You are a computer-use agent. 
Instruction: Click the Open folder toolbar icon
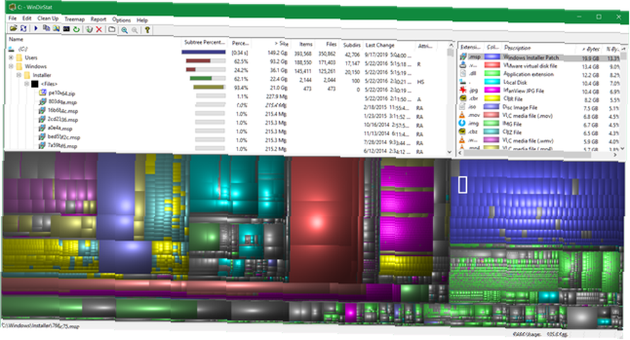pyautogui.click(x=13, y=28)
